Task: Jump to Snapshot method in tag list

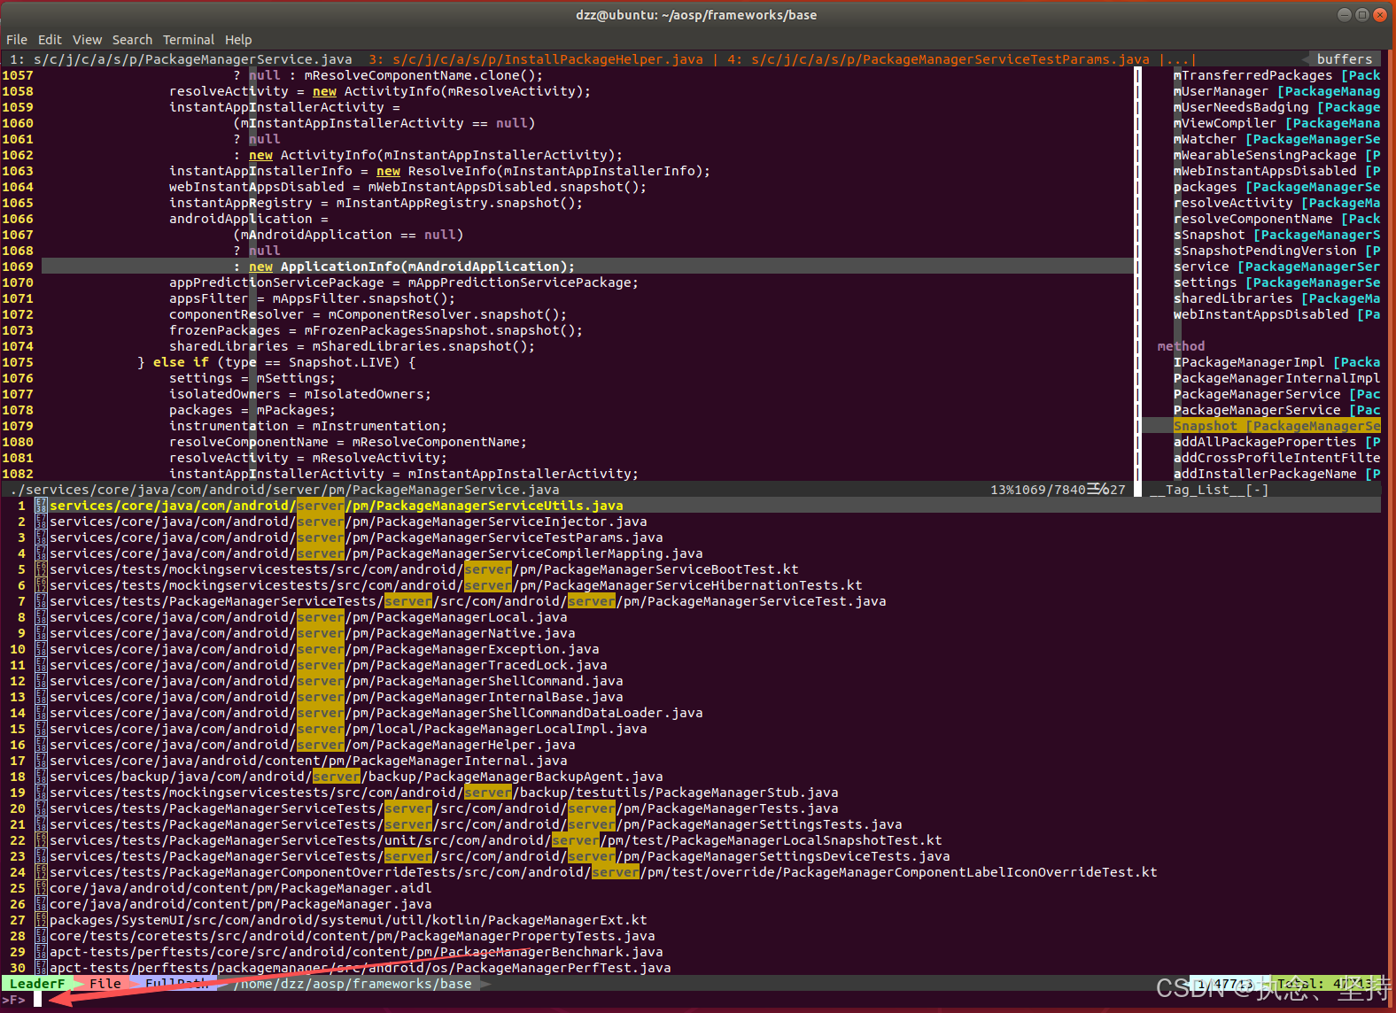Action: [1276, 426]
